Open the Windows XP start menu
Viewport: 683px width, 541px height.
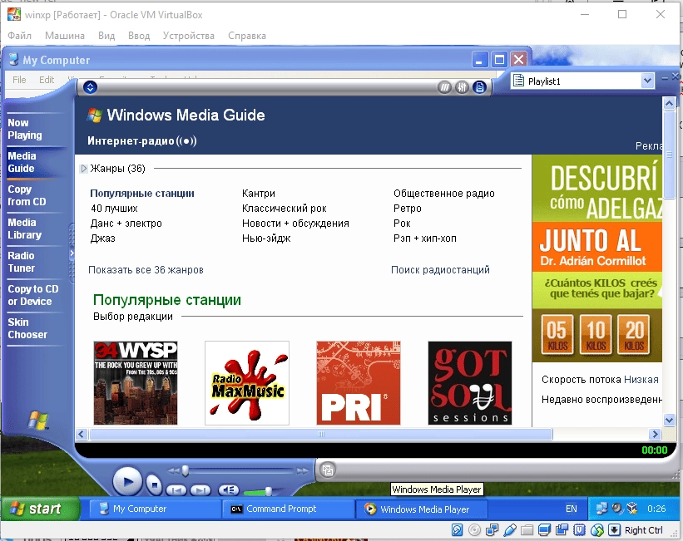(40, 509)
